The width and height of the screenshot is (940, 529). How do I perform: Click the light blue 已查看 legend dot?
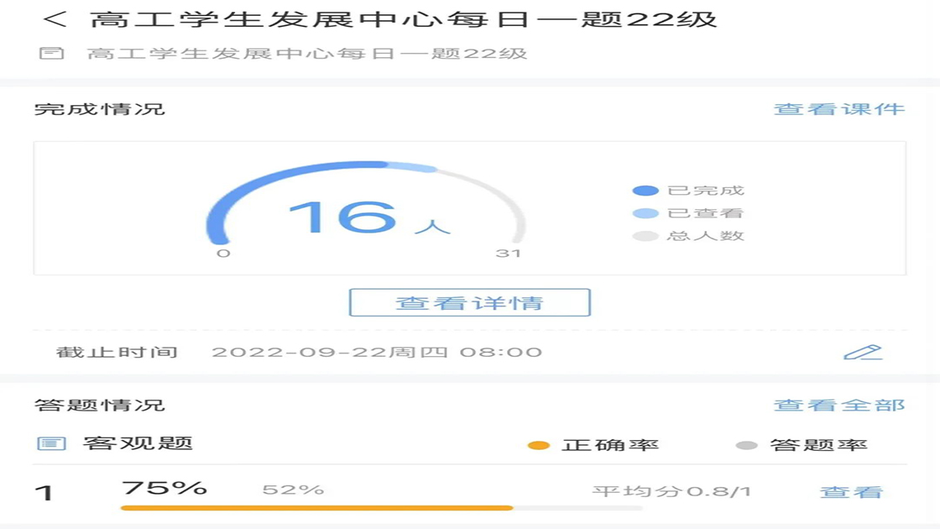click(645, 213)
